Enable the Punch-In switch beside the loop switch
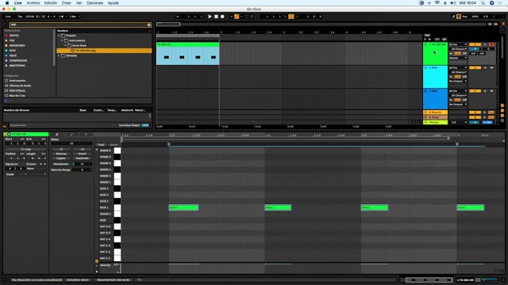The width and height of the screenshot is (508, 285). 285,17
